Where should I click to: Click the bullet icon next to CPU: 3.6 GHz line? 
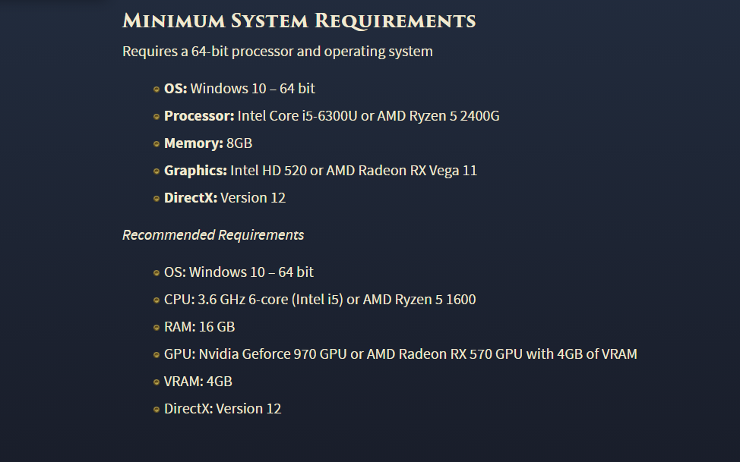157,300
